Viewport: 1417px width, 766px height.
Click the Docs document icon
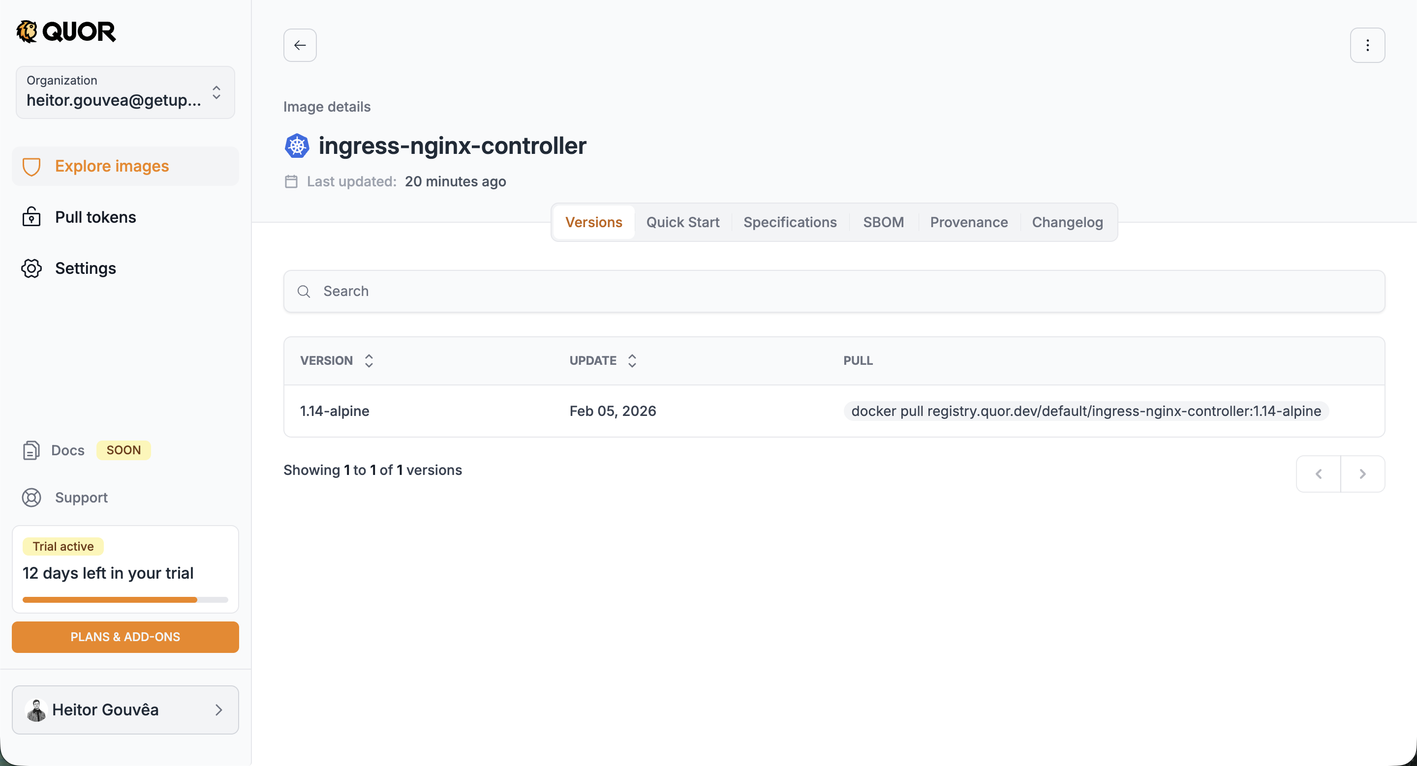point(31,450)
